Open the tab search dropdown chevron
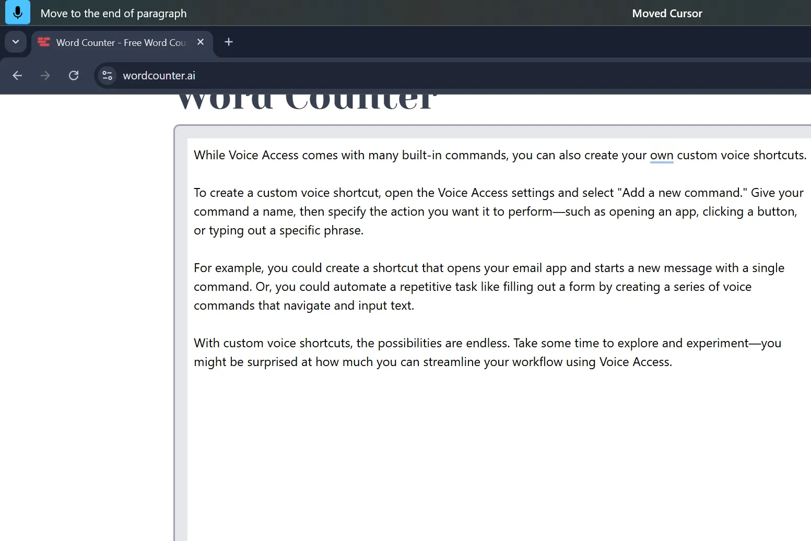The height and width of the screenshot is (541, 811). [16, 42]
